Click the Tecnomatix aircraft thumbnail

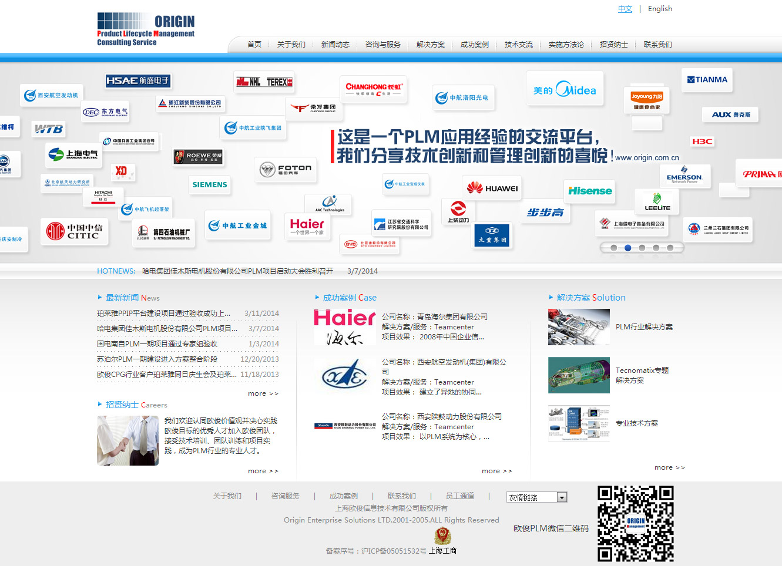click(579, 375)
